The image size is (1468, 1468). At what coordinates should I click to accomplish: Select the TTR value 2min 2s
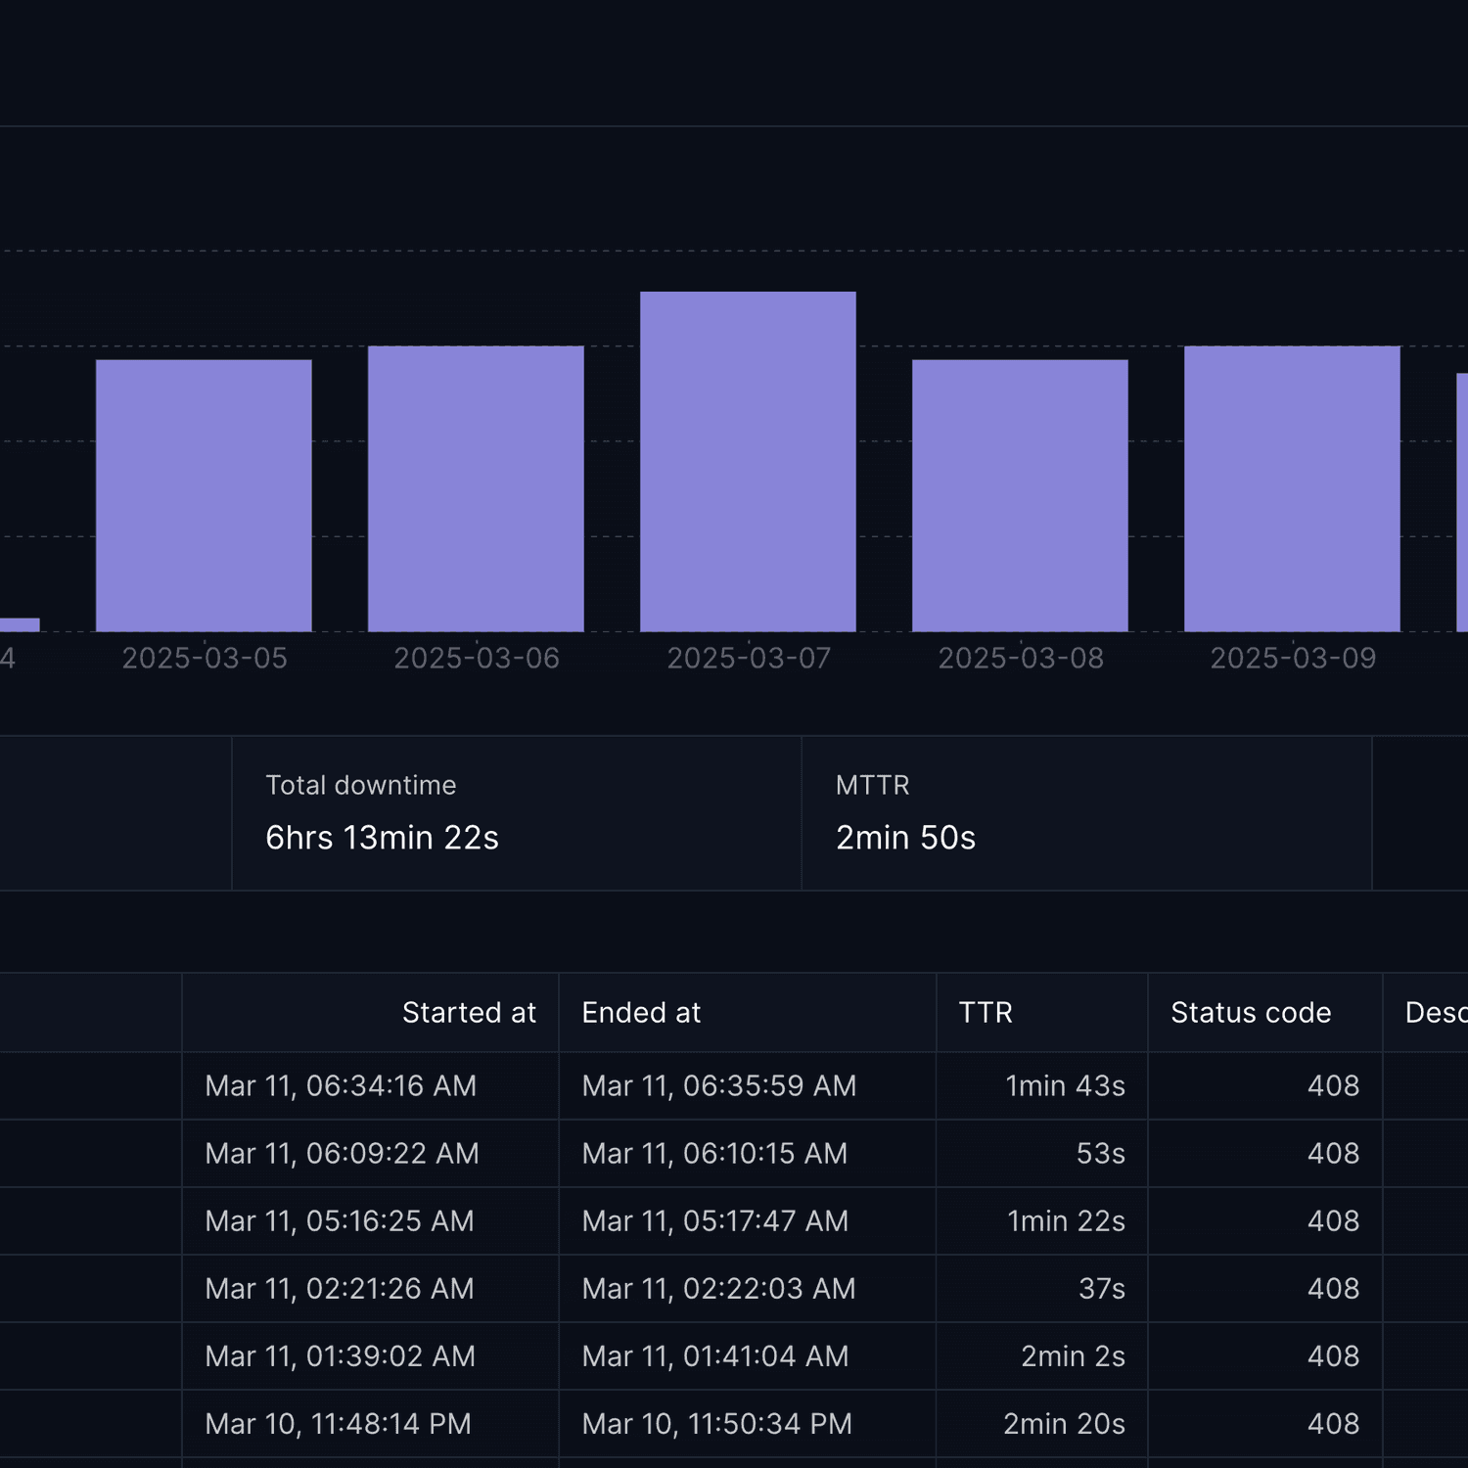pyautogui.click(x=1074, y=1356)
